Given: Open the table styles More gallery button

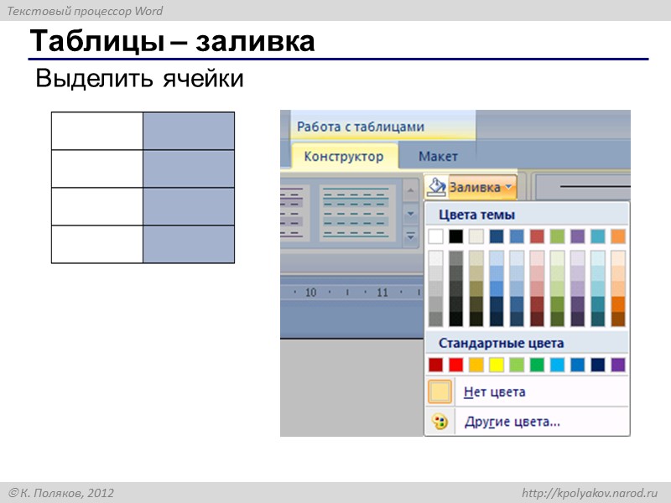Looking at the screenshot, I should pos(411,236).
